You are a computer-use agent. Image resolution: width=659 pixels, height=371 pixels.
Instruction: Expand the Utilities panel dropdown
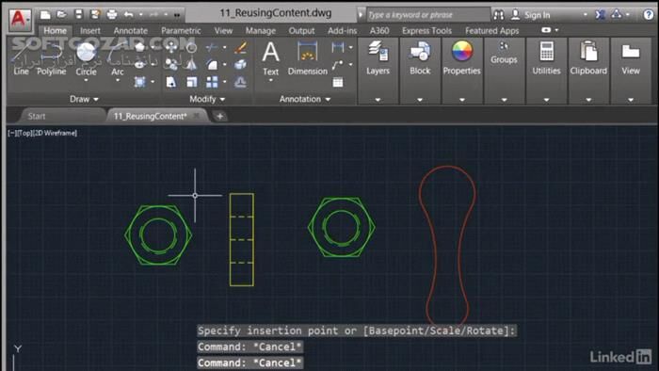tap(546, 100)
